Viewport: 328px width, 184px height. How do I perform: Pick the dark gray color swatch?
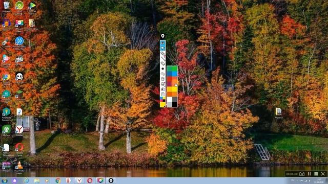[175, 99]
